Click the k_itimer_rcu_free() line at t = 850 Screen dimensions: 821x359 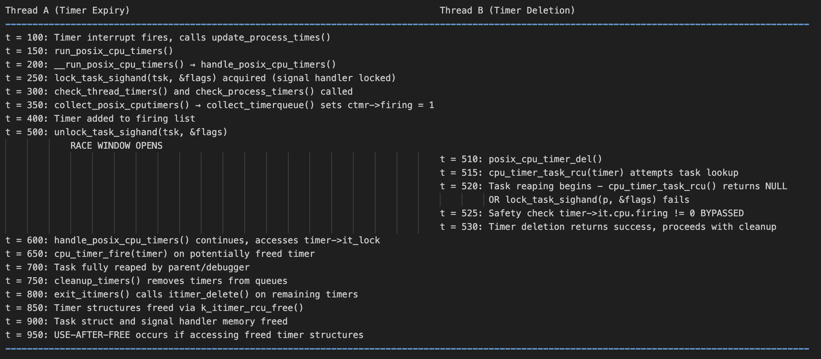[x=155, y=308]
